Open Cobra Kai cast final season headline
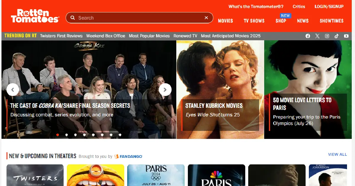Screen dimensions: 355x186 point(70,106)
